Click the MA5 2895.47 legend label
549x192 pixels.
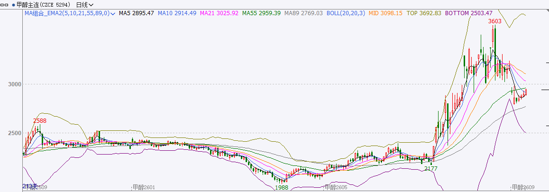(x=136, y=13)
